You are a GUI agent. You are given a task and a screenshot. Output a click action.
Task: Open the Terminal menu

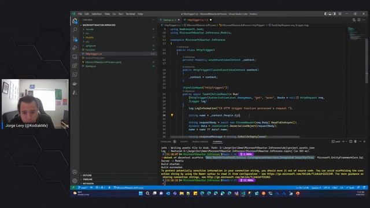pos(130,14)
